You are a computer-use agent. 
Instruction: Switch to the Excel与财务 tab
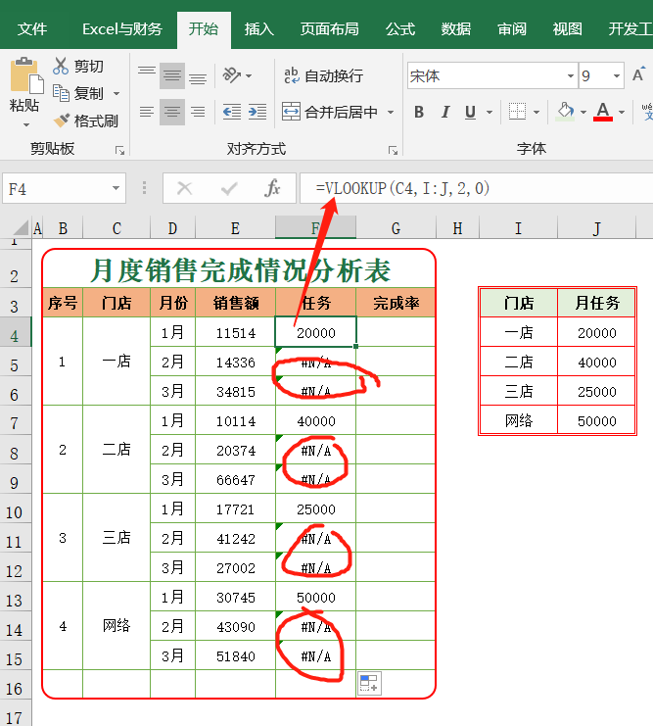pos(122,29)
